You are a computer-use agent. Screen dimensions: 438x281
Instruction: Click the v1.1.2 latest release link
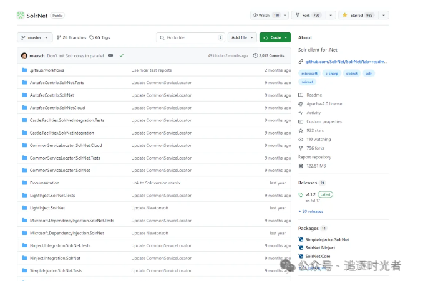[x=310, y=194]
